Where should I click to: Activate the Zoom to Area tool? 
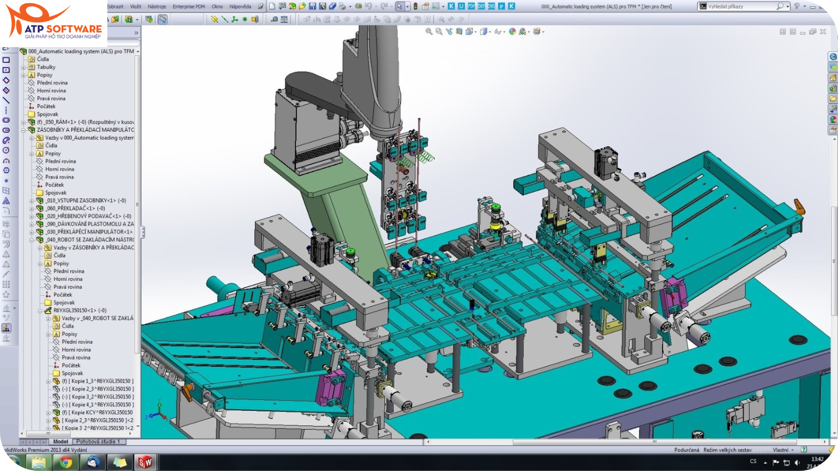(439, 32)
